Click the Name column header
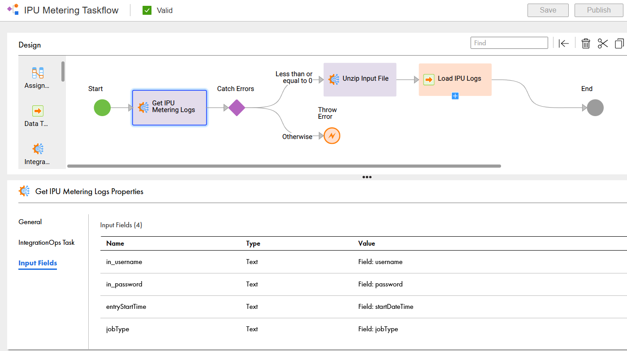Image resolution: width=627 pixels, height=351 pixels. pos(115,243)
